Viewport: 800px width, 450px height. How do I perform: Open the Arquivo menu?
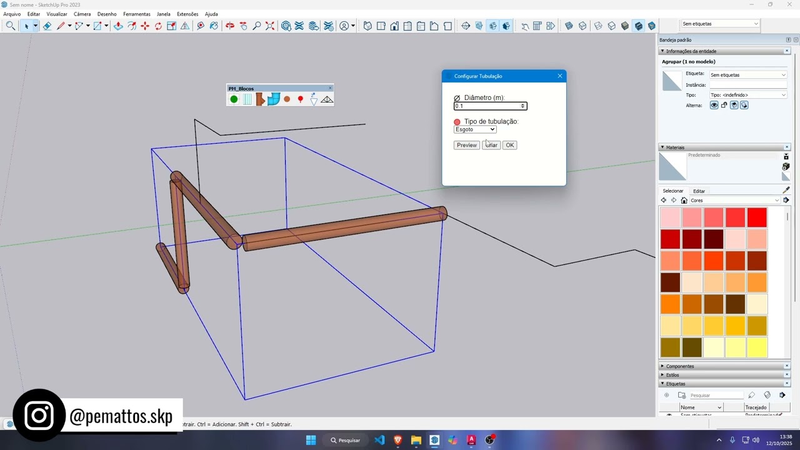[x=12, y=14]
